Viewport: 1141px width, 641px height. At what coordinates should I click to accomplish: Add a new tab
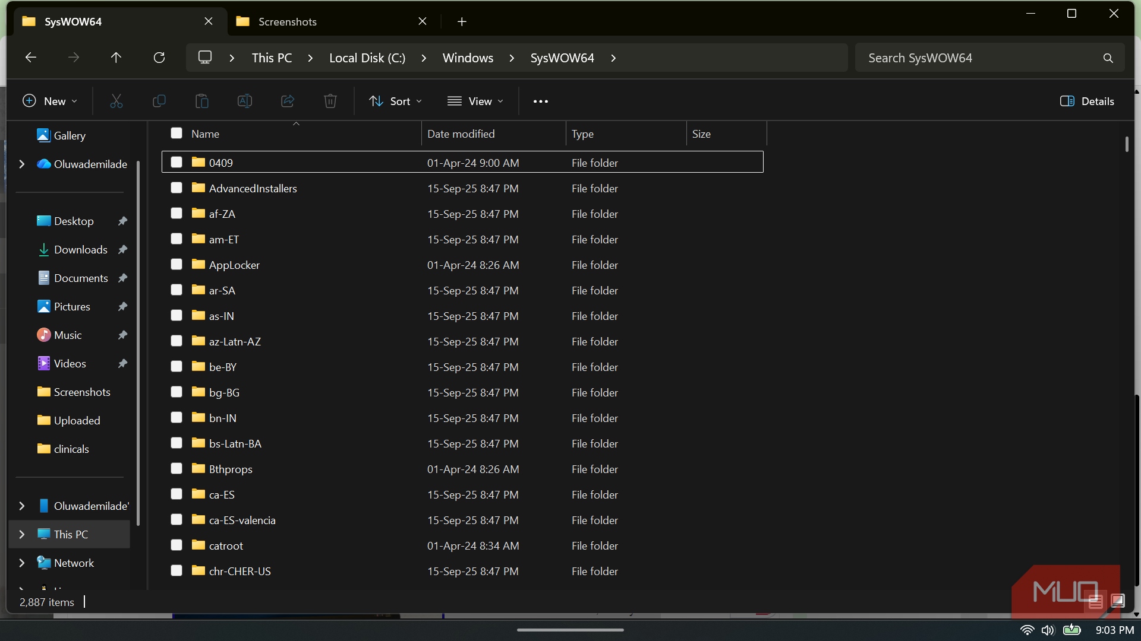point(462,22)
